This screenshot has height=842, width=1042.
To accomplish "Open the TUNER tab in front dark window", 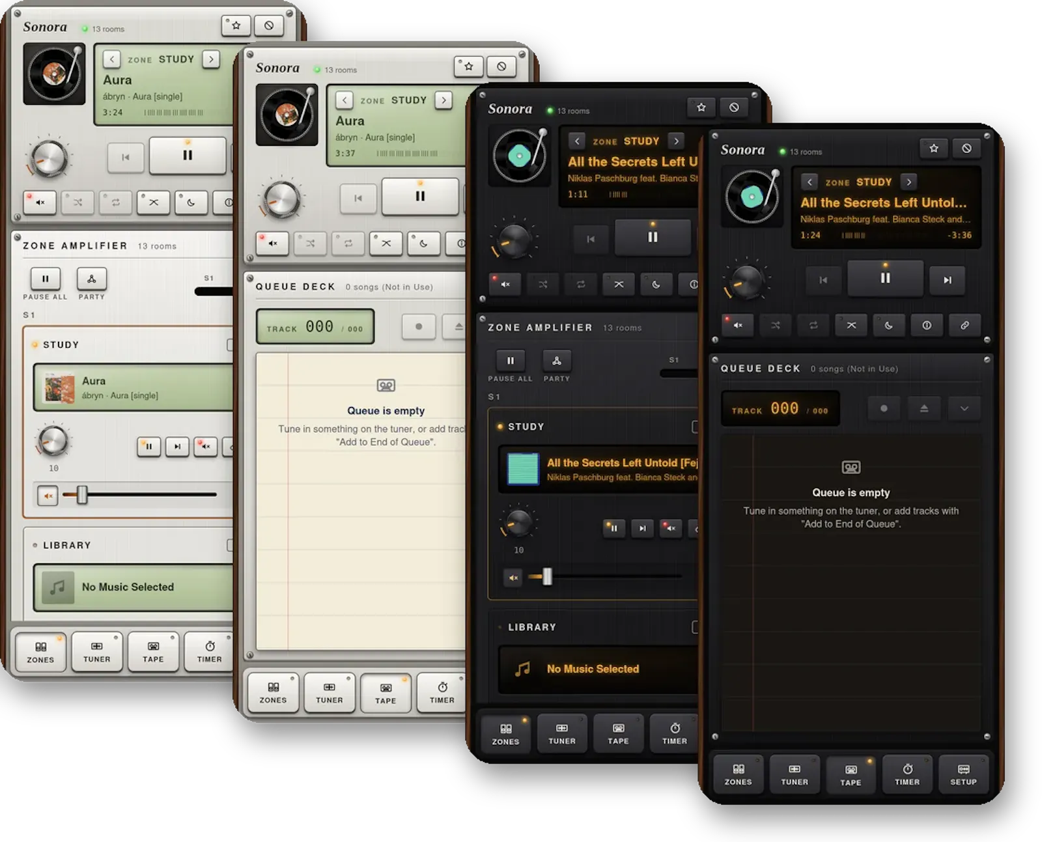I will coord(794,774).
